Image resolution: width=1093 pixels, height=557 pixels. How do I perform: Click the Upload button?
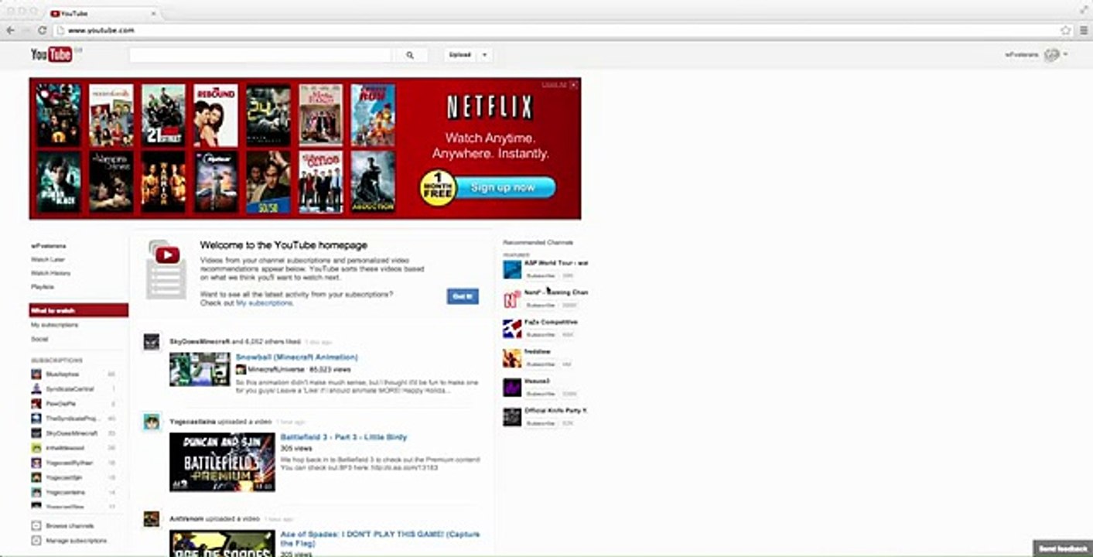(x=461, y=55)
